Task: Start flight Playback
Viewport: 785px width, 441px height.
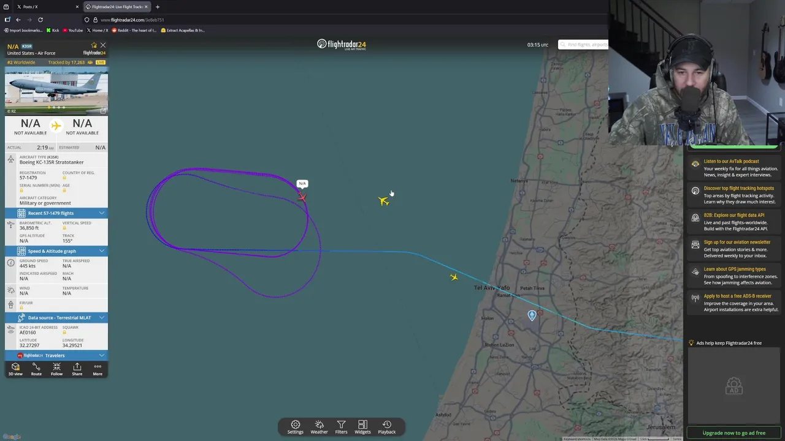Action: (x=387, y=427)
